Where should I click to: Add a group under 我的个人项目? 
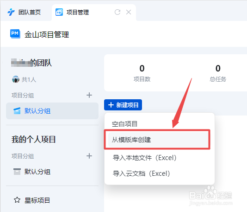[89, 156]
